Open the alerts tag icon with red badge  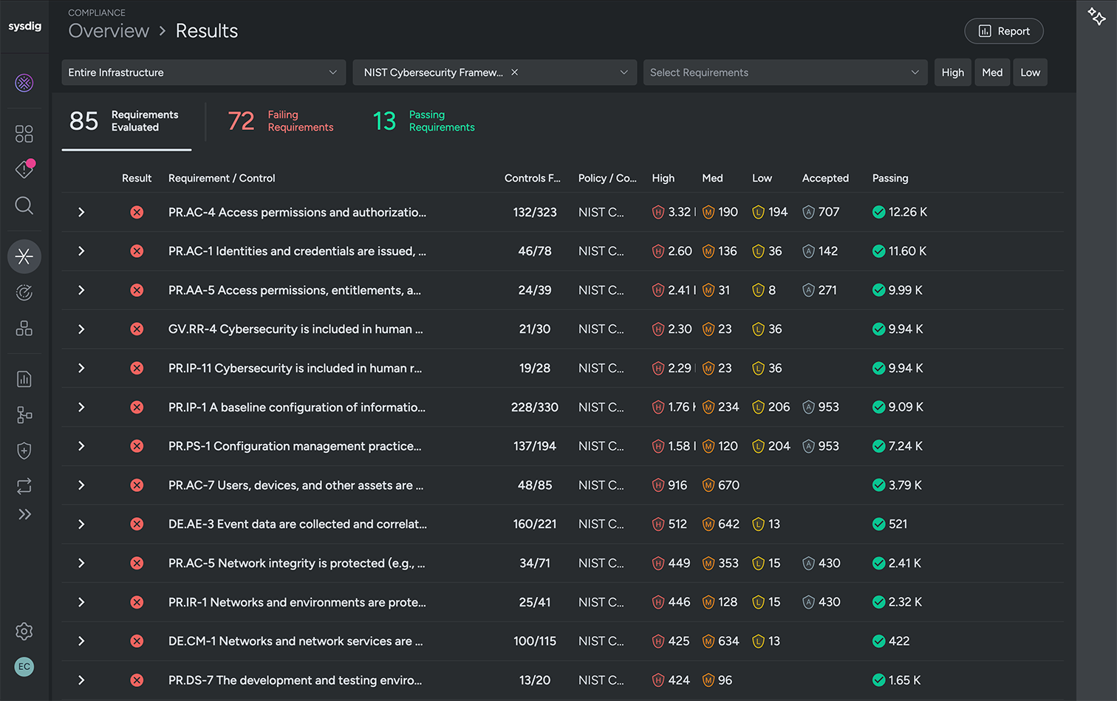pos(24,169)
